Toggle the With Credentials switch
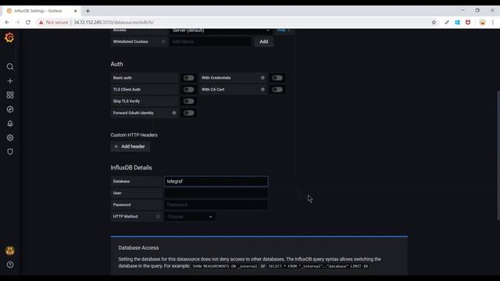The image size is (500, 281). [x=277, y=78]
